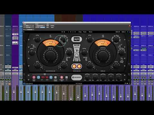The width and height of the screenshot is (154, 115).
Task: Click Reset in the plugin toolbar
Action: [x=90, y=32]
